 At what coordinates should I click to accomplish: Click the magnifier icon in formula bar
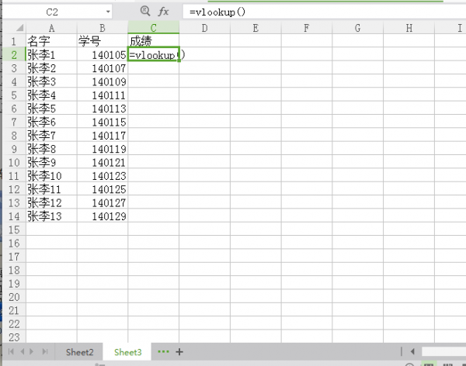click(144, 12)
